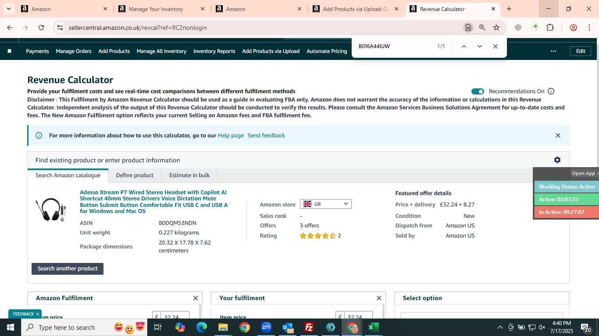Open the three-dot more menu in the nav bar
This screenshot has width=599, height=336.
click(x=553, y=51)
